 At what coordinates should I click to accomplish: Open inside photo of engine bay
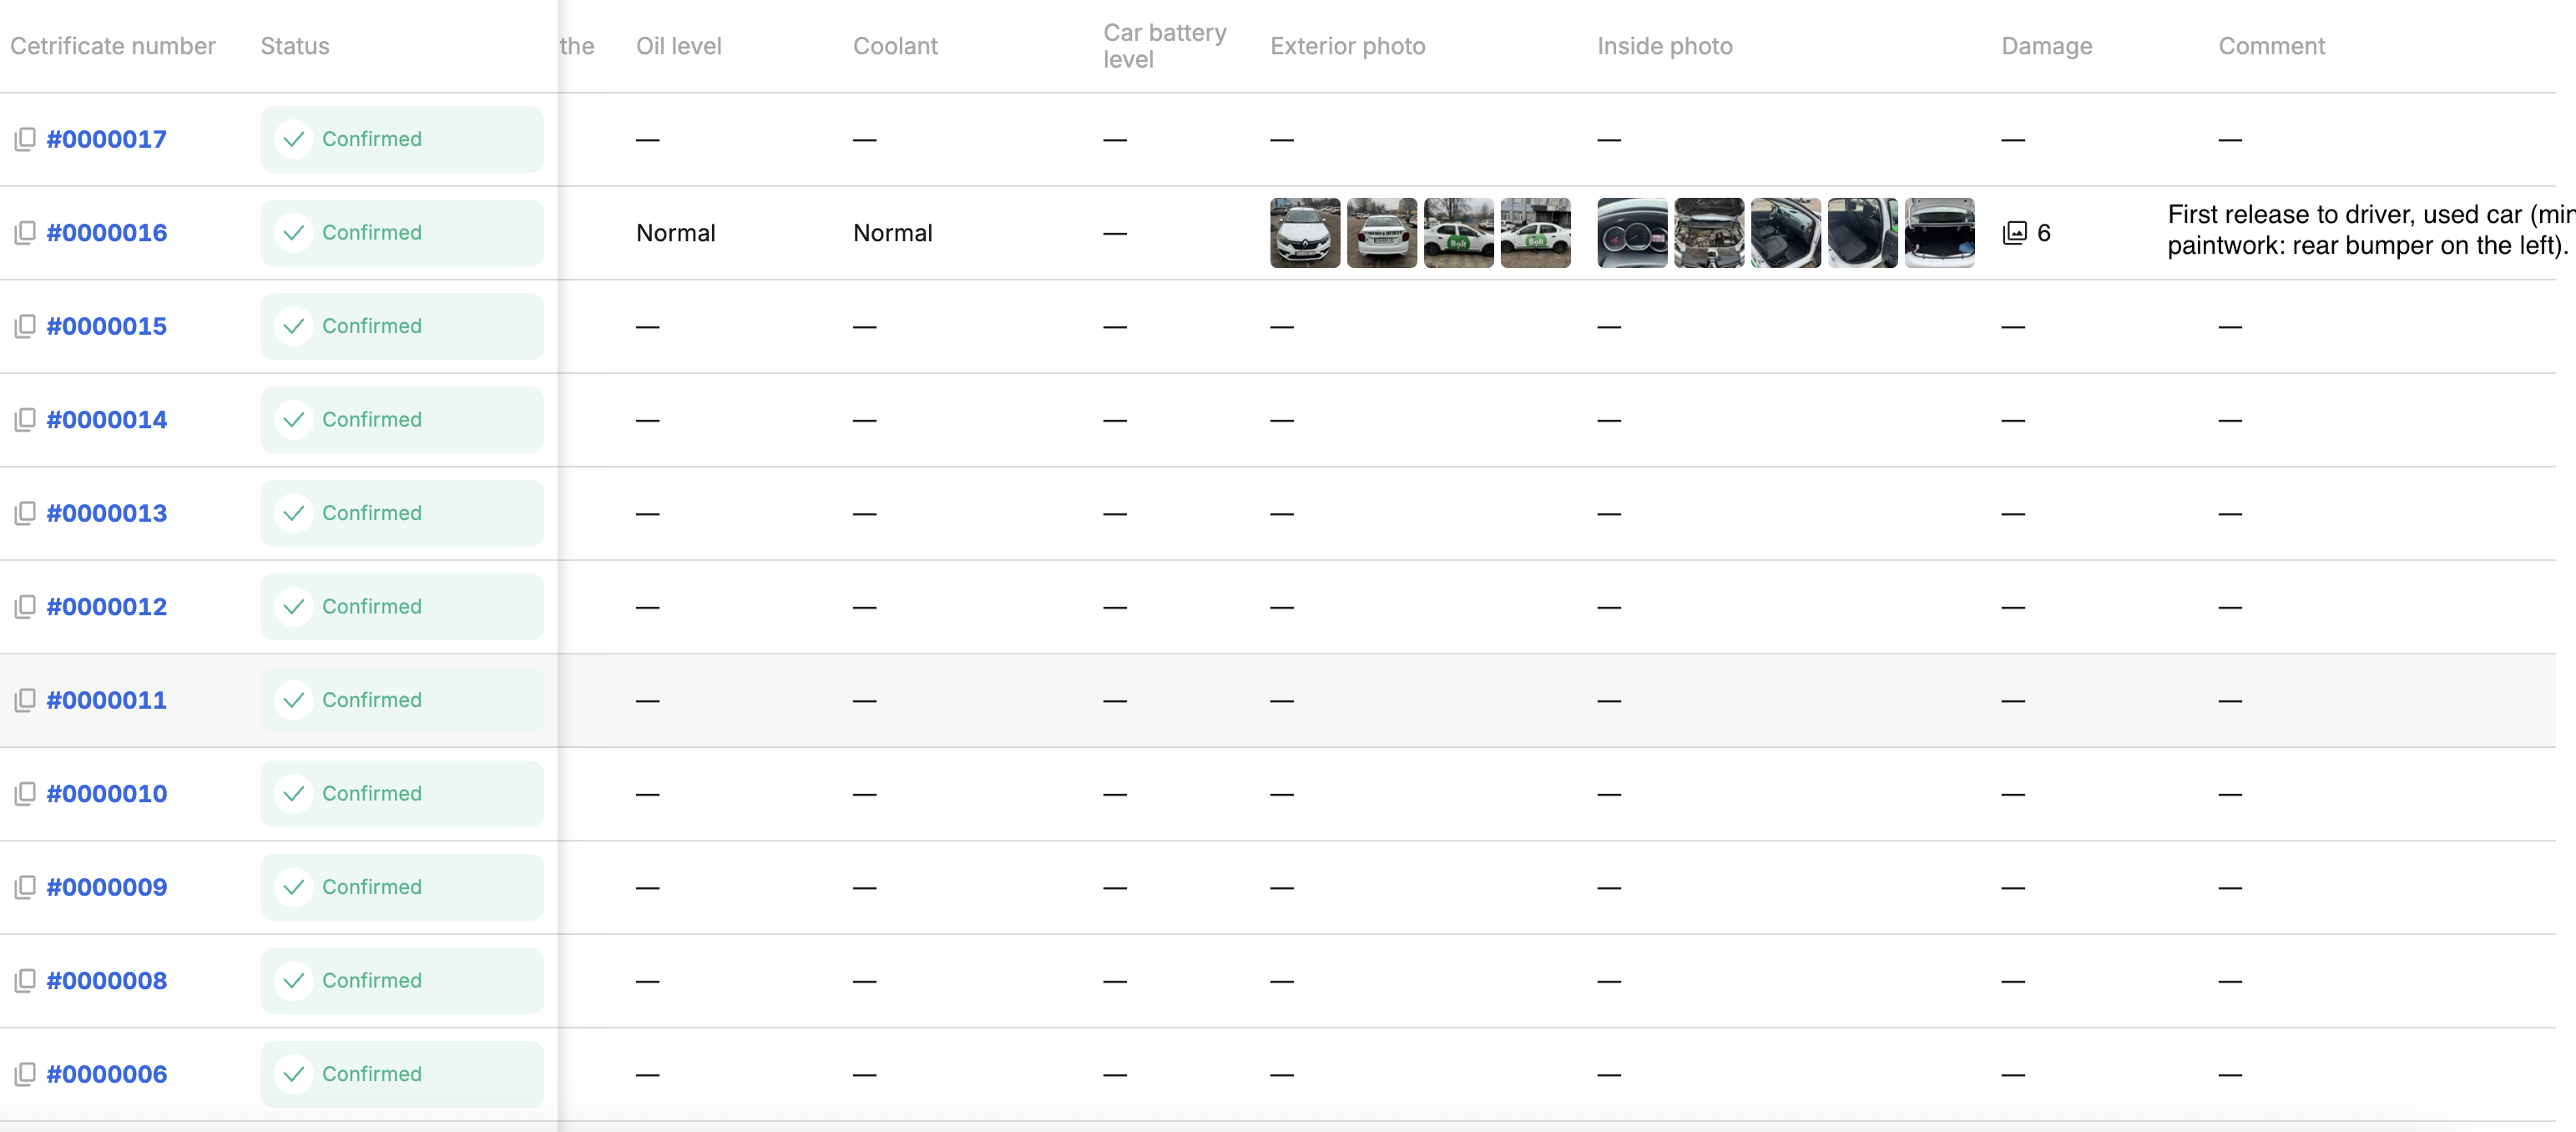pyautogui.click(x=1709, y=233)
